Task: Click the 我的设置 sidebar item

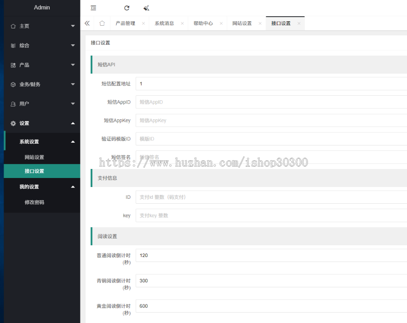Action: pyautogui.click(x=42, y=187)
